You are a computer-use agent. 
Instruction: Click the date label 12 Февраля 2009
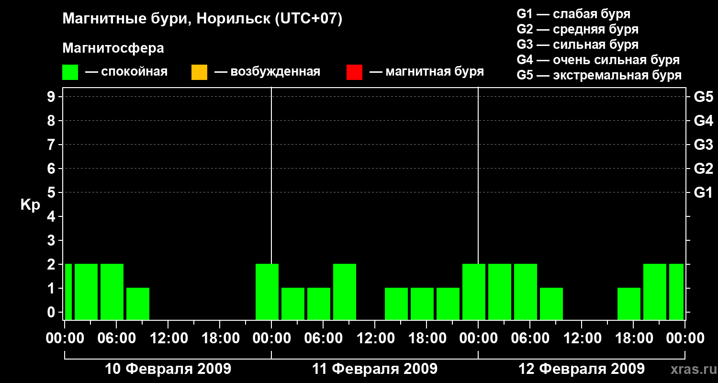582,369
